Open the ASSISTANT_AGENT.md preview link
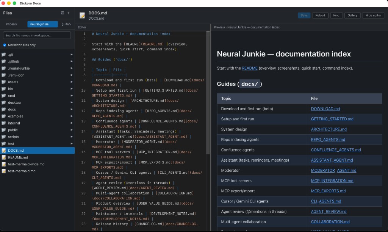Screen dimensions: 388x232 [332, 160]
